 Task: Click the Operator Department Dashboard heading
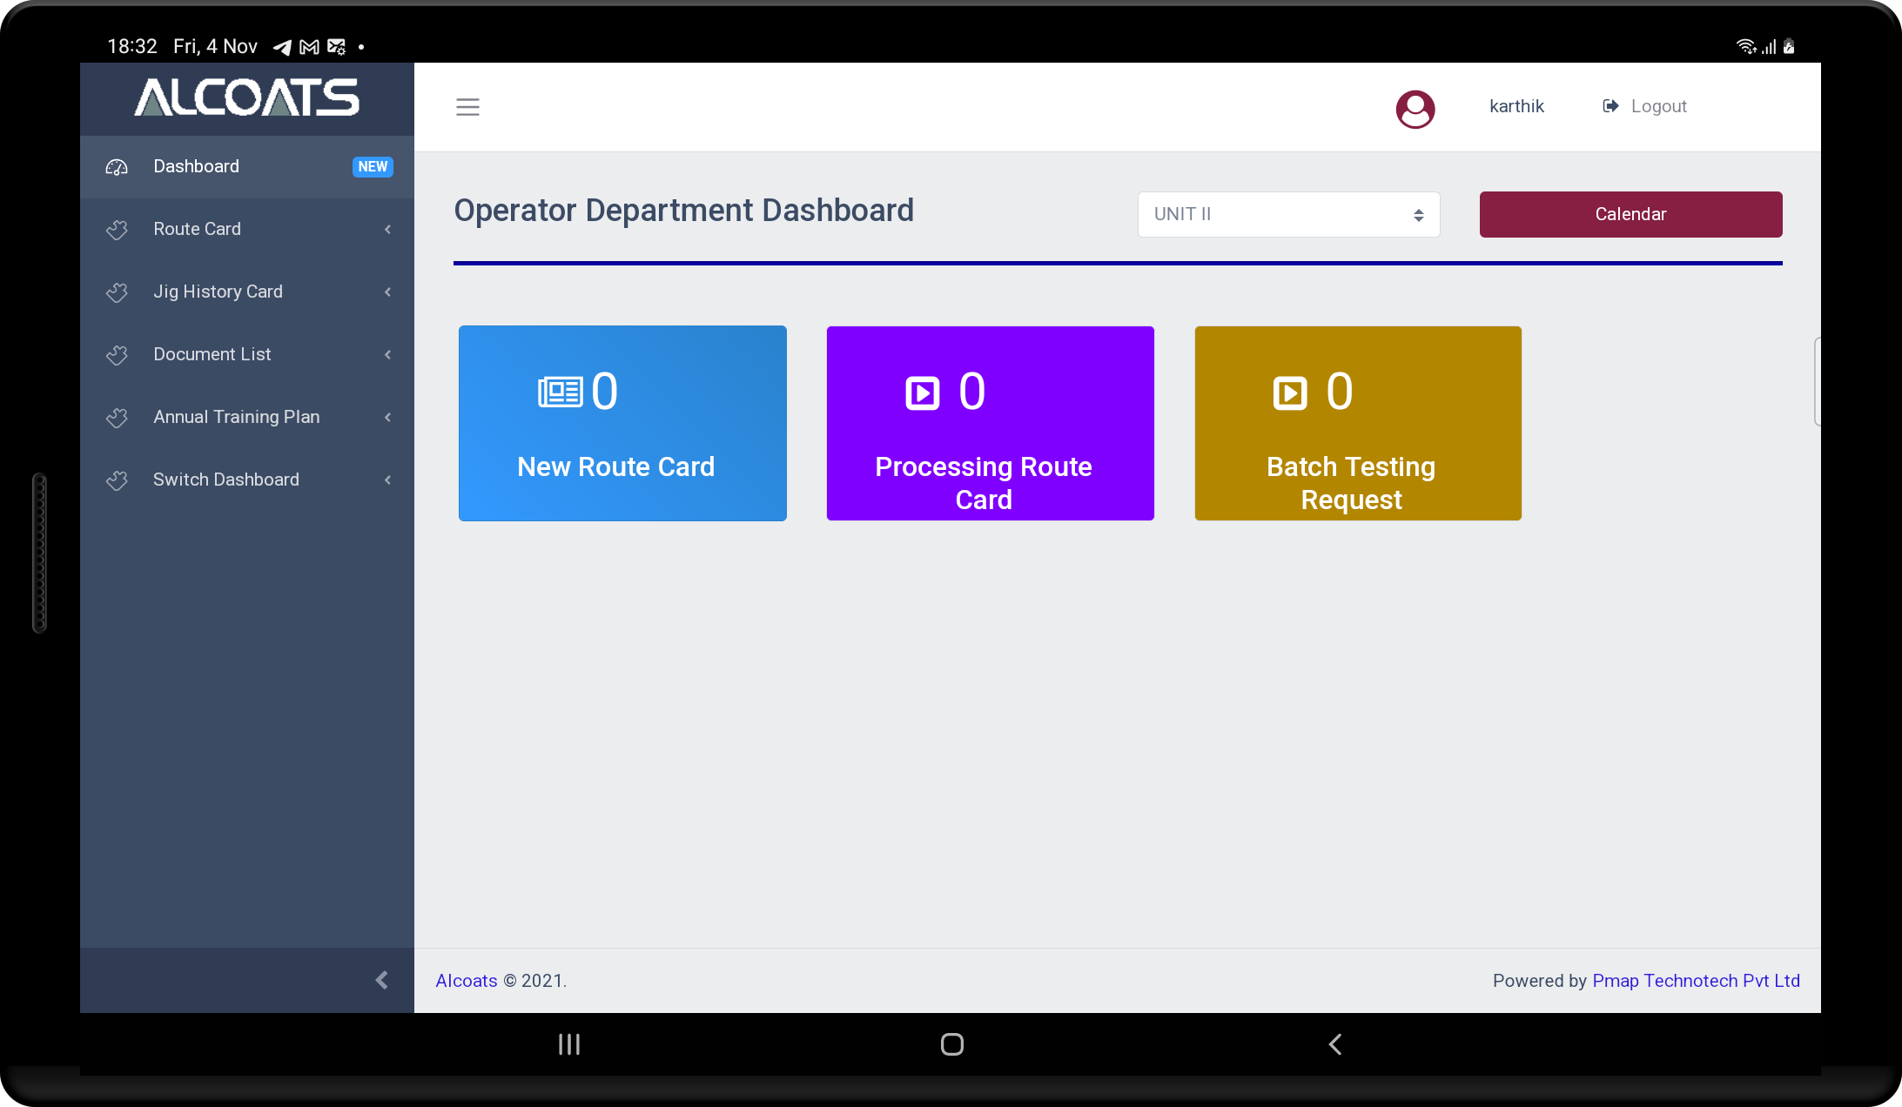tap(684, 211)
